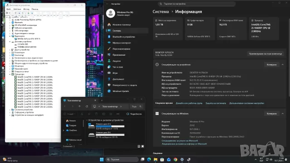Select the TOSHIBA MQ01ABD100 disk

pyautogui.click(x=27, y=47)
